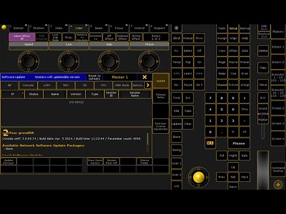Click the numeric 7 key
The width and height of the screenshot is (286, 214).
pyautogui.click(x=210, y=98)
